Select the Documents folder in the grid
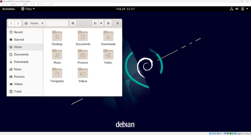Screen dimensions: 251x135 (x=83, y=36)
